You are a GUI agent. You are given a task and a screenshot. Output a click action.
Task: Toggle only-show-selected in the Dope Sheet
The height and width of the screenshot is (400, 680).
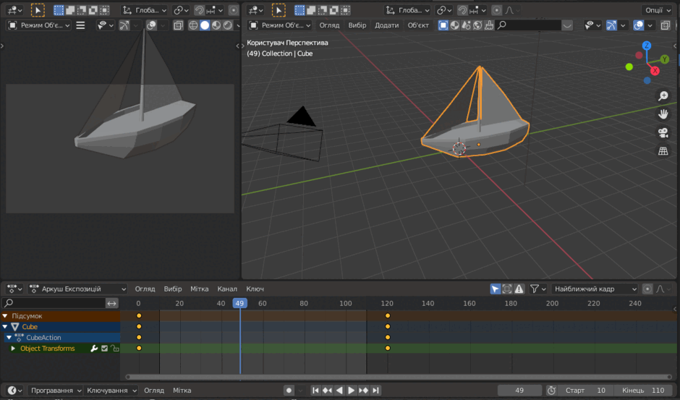(495, 289)
